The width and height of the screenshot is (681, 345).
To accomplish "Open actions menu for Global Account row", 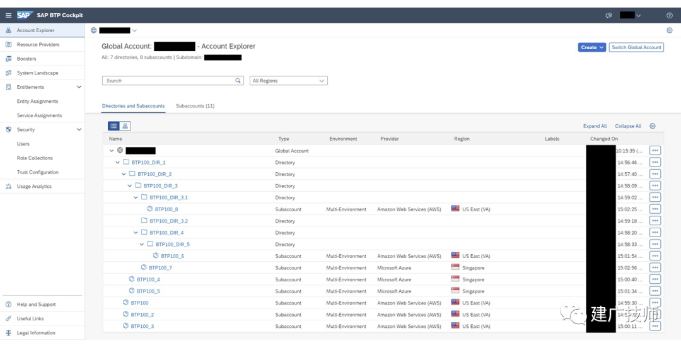I will 655,150.
